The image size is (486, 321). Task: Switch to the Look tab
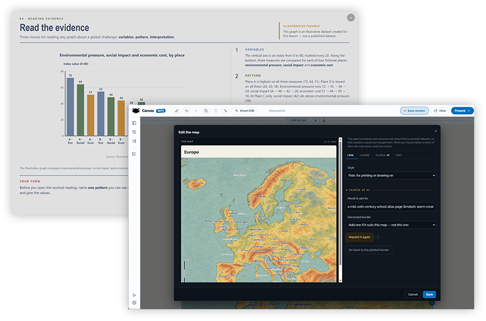tap(350, 155)
